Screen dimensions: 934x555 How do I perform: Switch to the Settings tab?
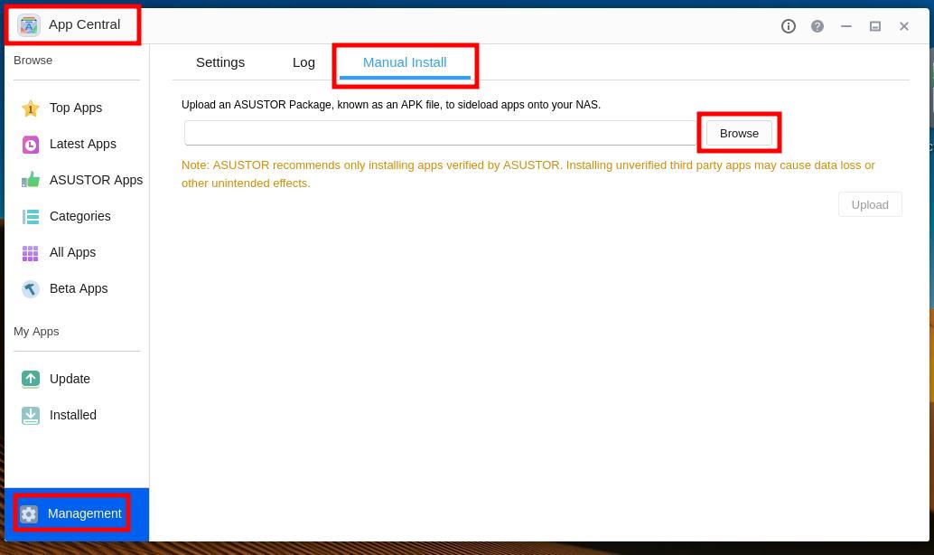[x=220, y=62]
